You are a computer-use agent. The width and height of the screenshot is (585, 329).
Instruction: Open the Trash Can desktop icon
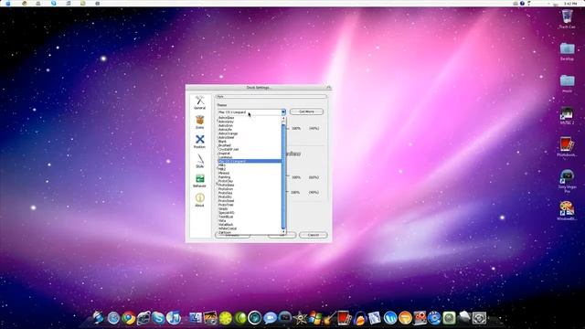point(567,19)
